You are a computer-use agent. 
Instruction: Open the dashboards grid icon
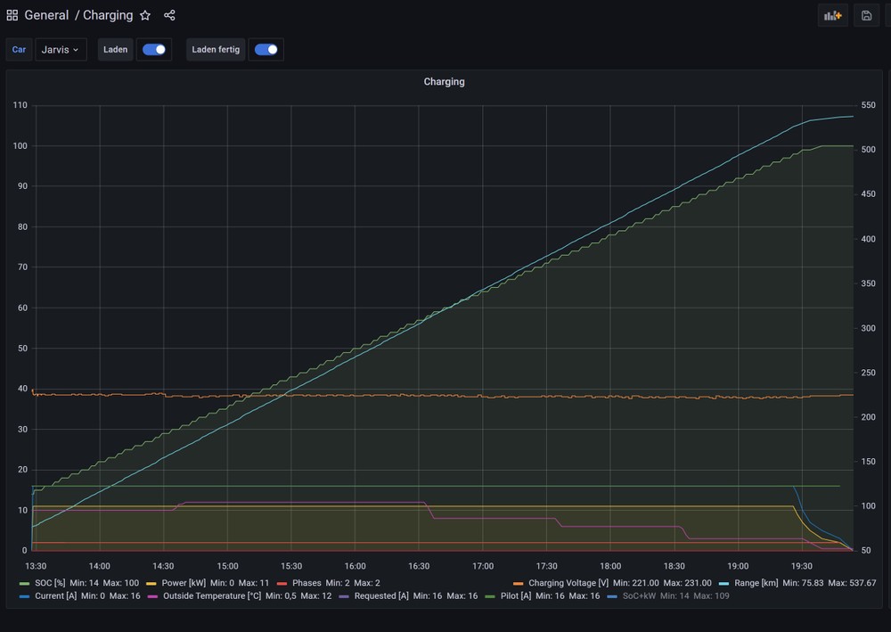pos(12,15)
